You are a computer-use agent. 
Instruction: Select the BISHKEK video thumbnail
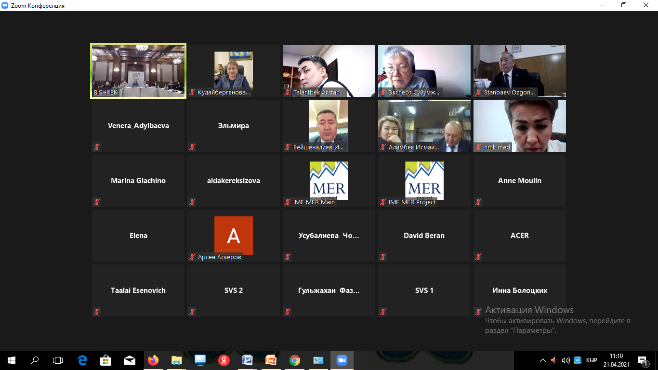(138, 71)
